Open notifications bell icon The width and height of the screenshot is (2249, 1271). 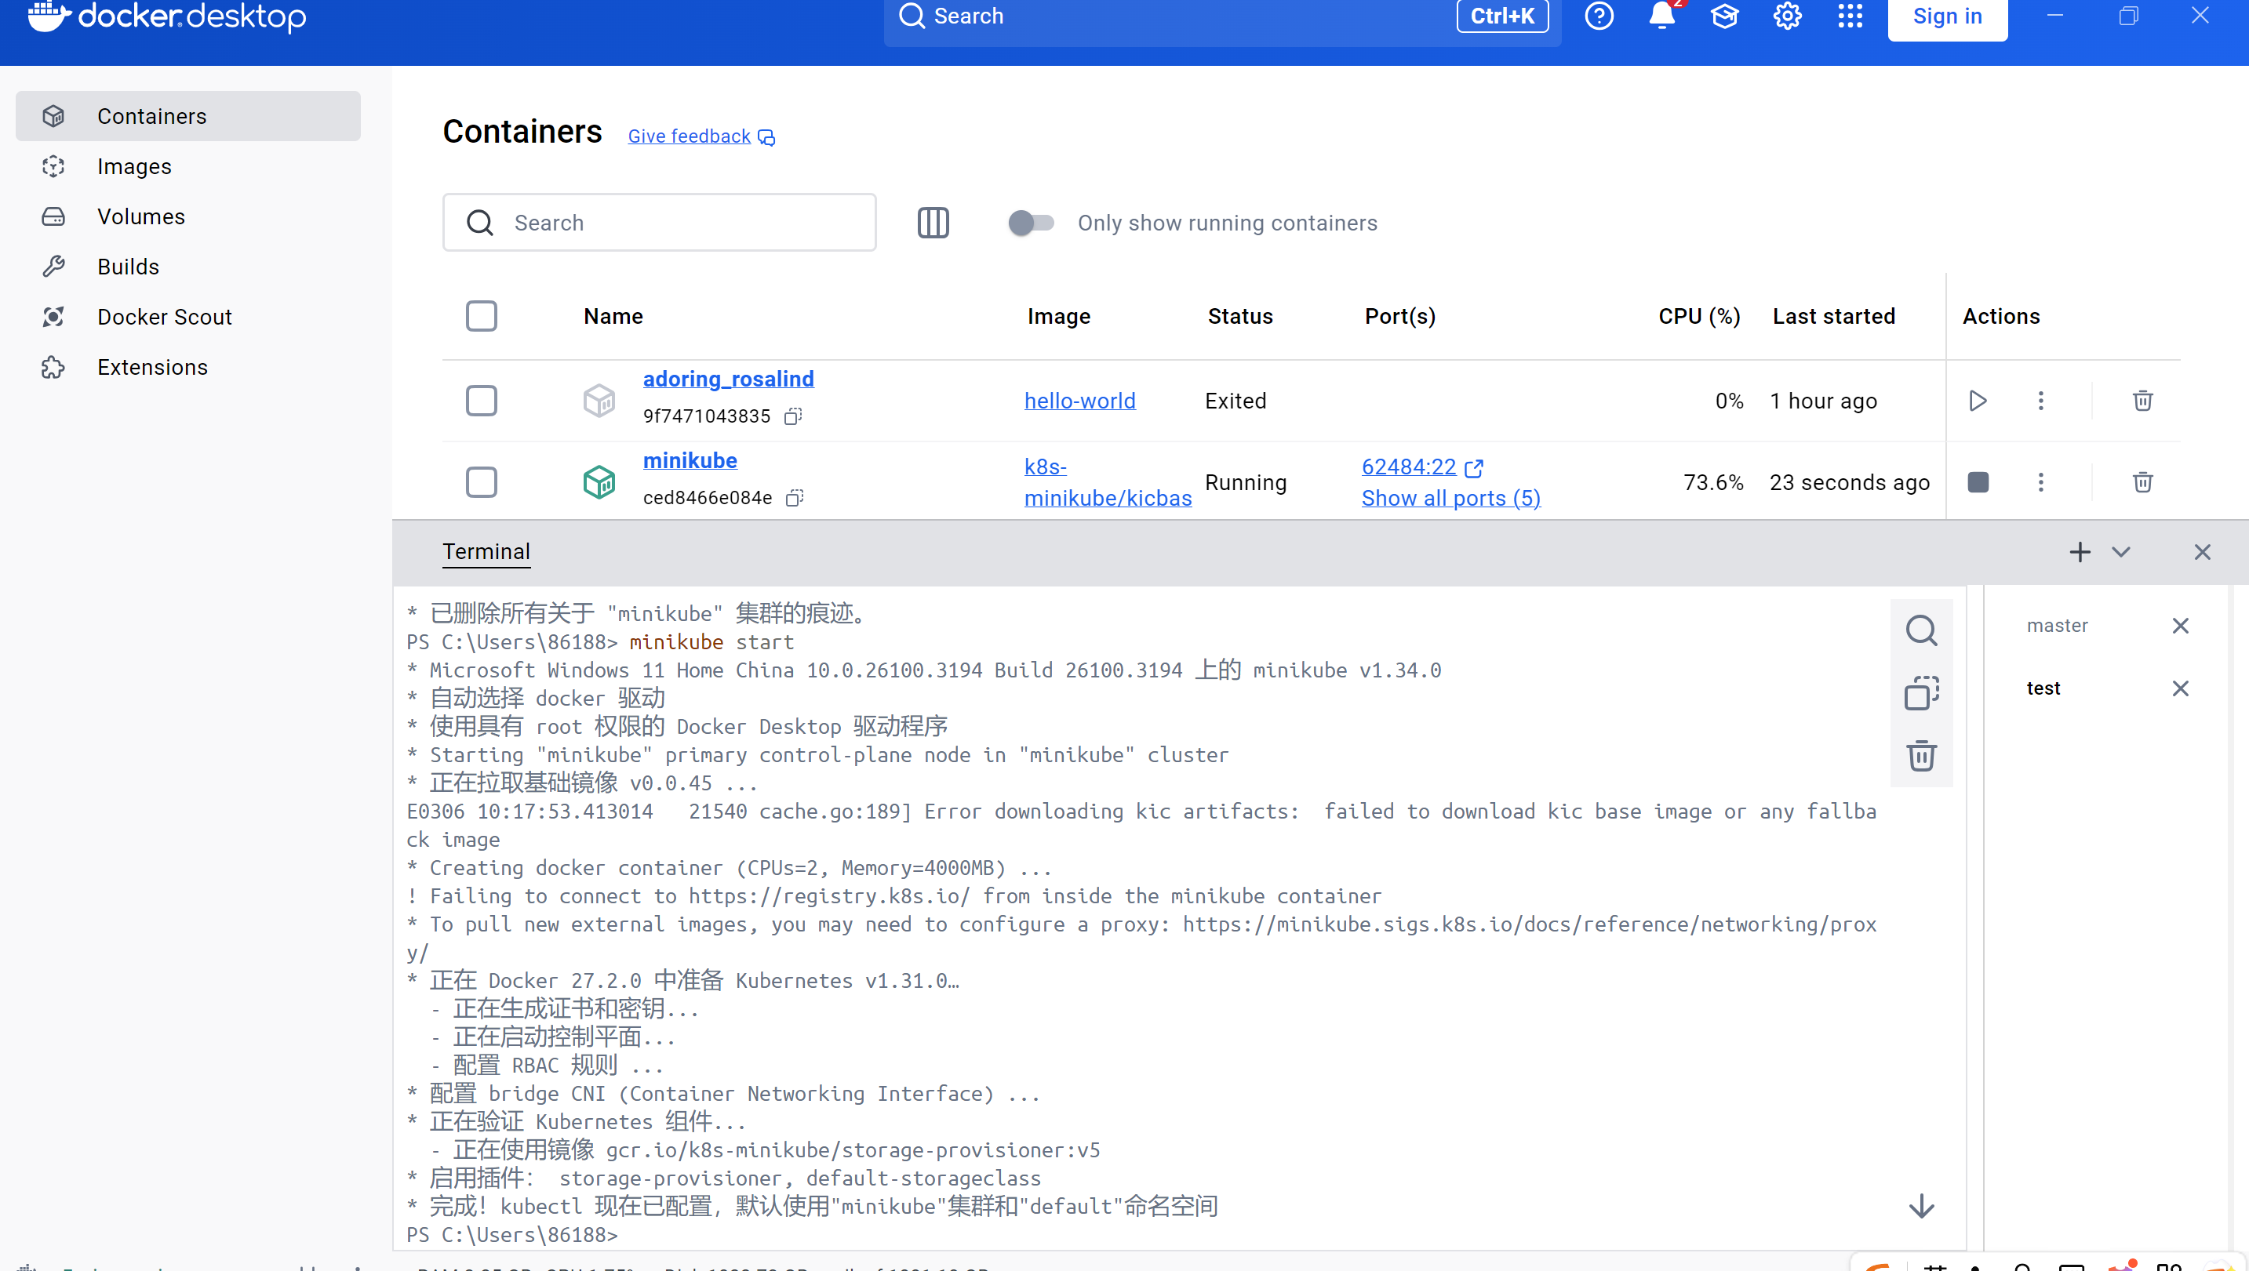(1661, 16)
